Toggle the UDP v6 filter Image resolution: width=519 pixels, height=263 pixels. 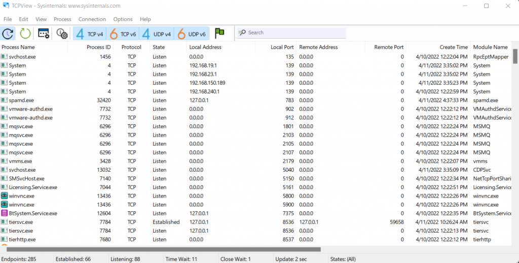point(192,33)
